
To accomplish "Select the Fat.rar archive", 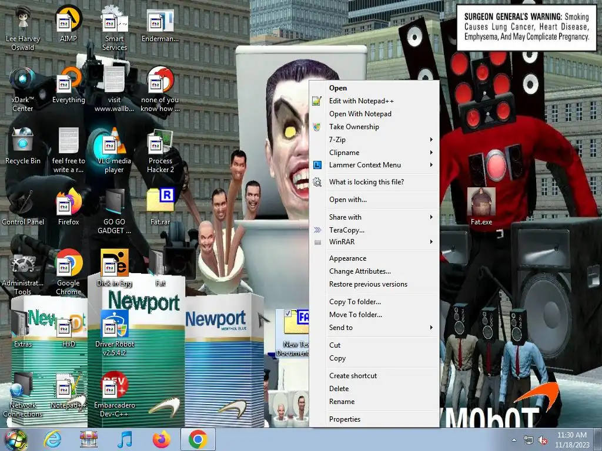I will 160,207.
